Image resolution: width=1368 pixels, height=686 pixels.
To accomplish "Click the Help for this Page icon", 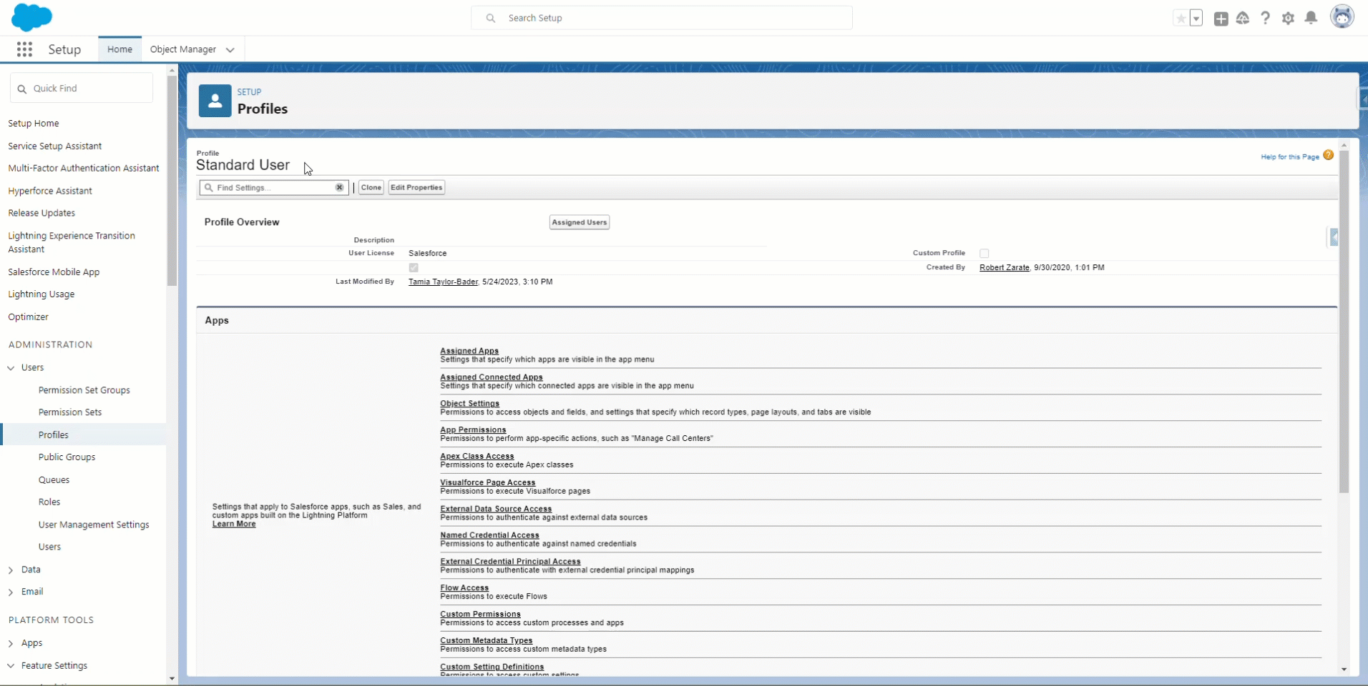I will [1329, 155].
